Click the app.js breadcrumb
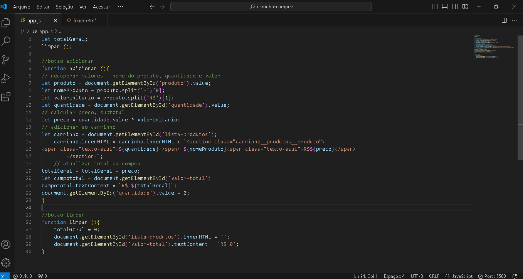 (x=45, y=32)
